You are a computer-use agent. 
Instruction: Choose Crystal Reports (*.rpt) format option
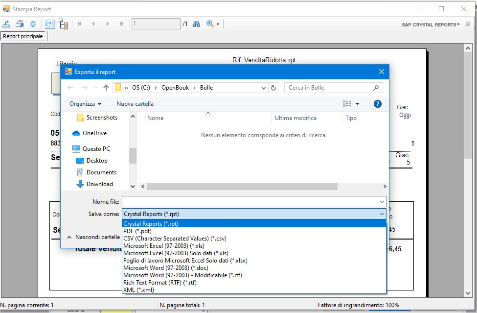pos(254,224)
